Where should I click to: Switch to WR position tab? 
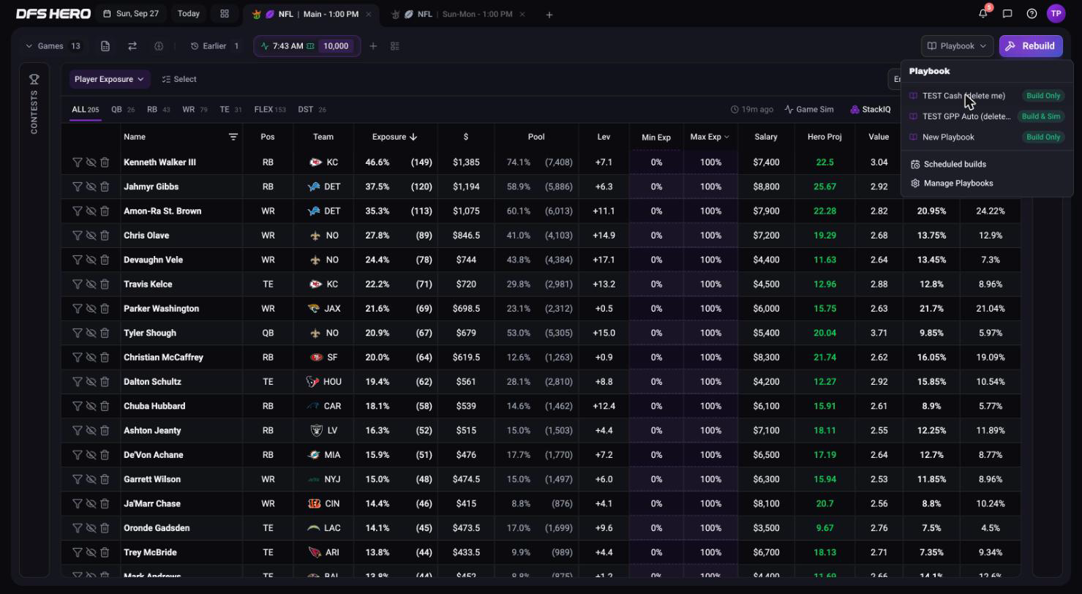click(x=195, y=109)
